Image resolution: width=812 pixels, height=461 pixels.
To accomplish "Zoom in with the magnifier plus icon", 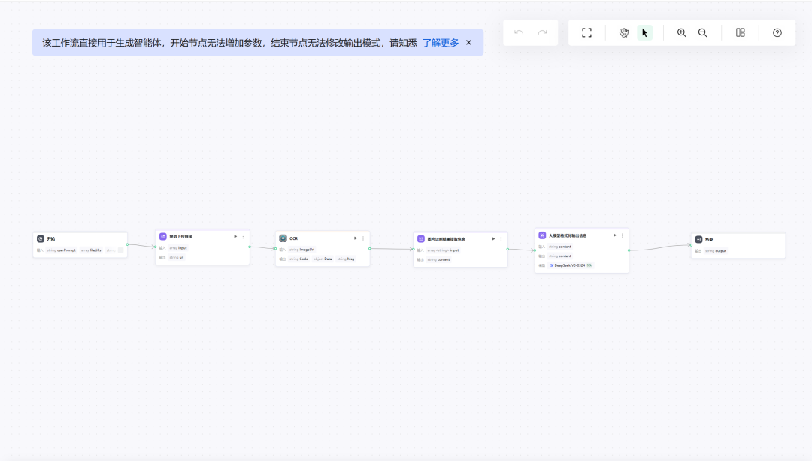I will coord(681,32).
